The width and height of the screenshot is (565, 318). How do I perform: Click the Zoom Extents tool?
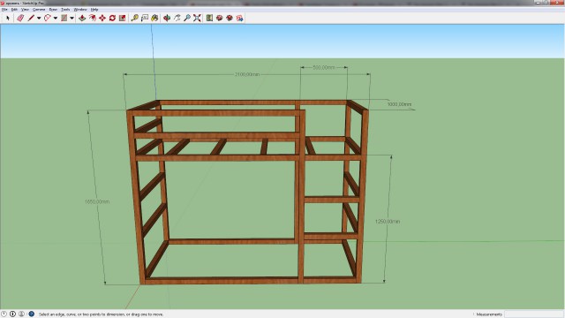click(x=197, y=18)
